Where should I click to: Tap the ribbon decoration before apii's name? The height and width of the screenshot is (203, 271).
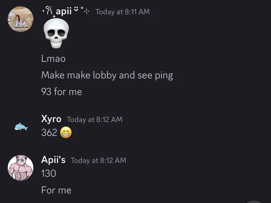tap(49, 11)
